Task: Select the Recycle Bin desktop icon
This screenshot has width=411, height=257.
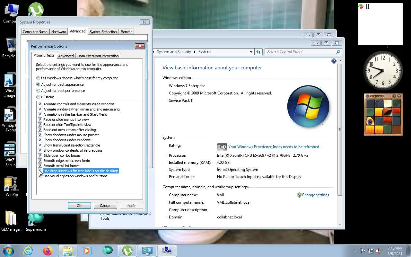Action: click(x=10, y=48)
